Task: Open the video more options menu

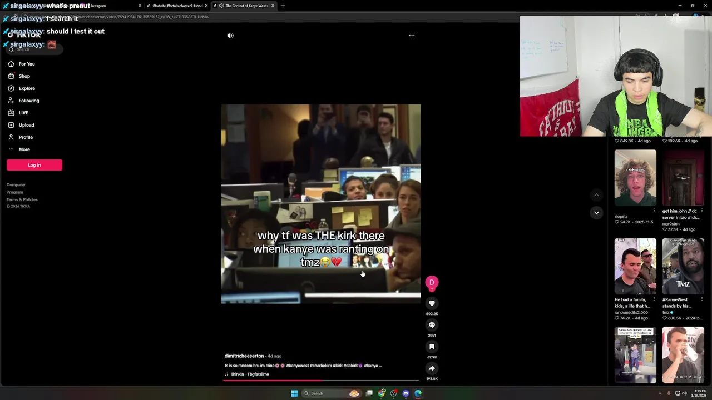Action: [412, 36]
